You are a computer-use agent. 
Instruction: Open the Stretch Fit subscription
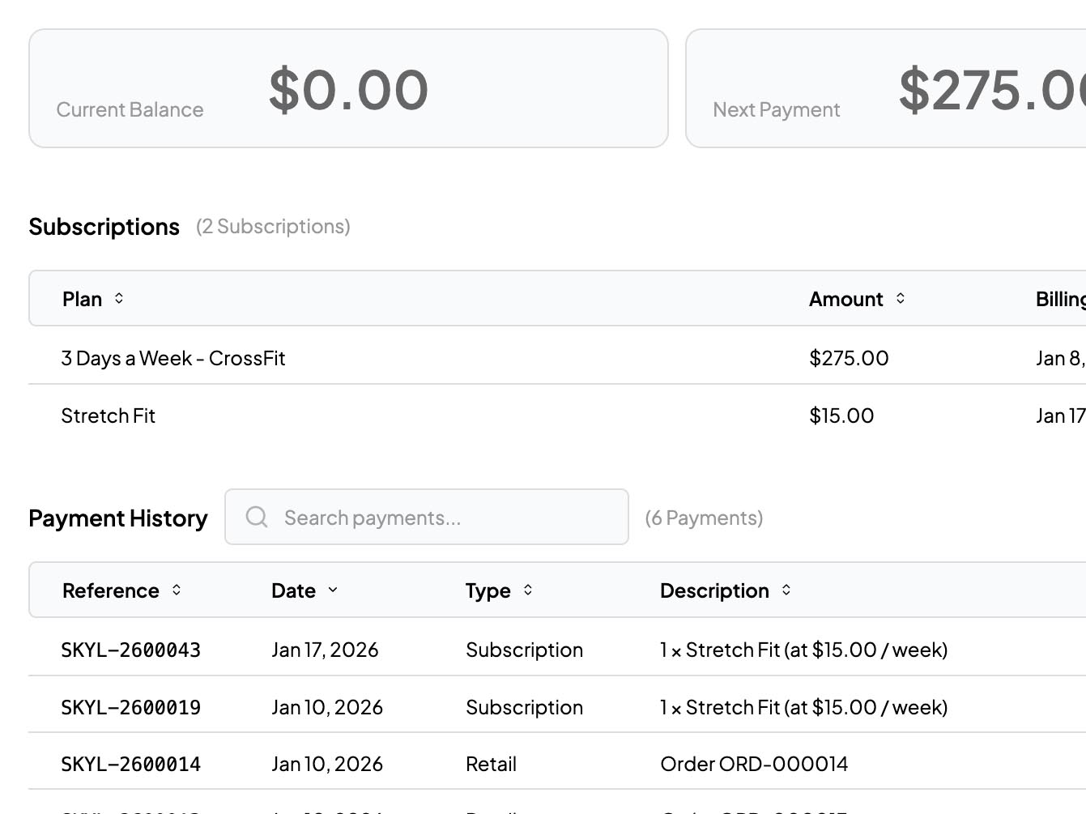tap(109, 416)
